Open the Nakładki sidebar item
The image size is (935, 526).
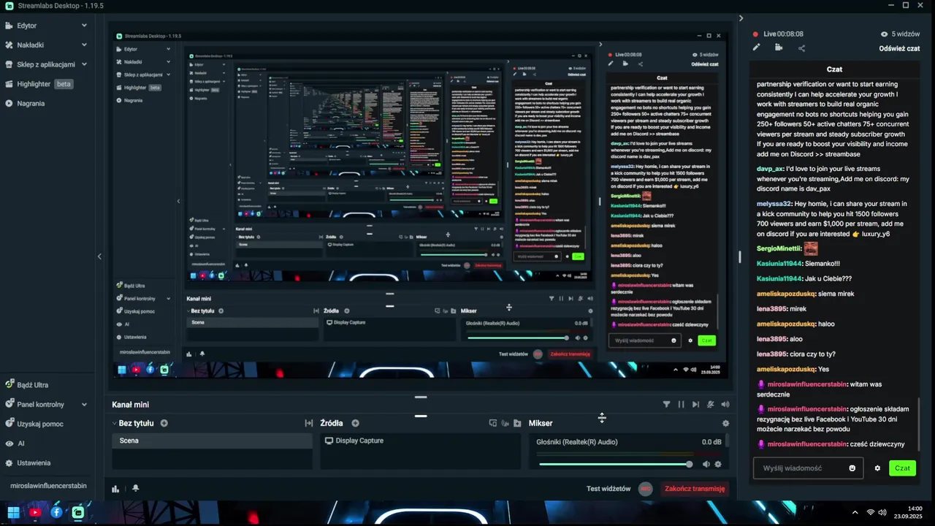[30, 45]
